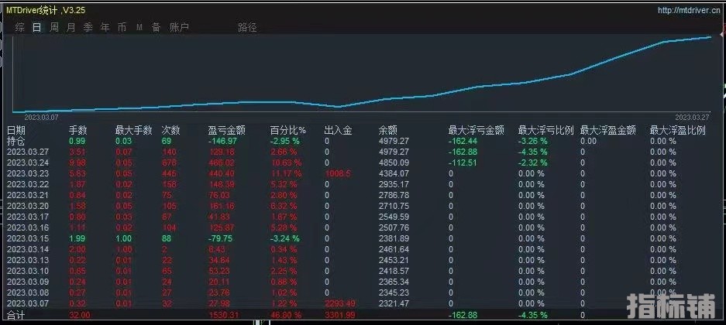Open the 周 weekly tab
726x325 pixels.
coord(54,27)
